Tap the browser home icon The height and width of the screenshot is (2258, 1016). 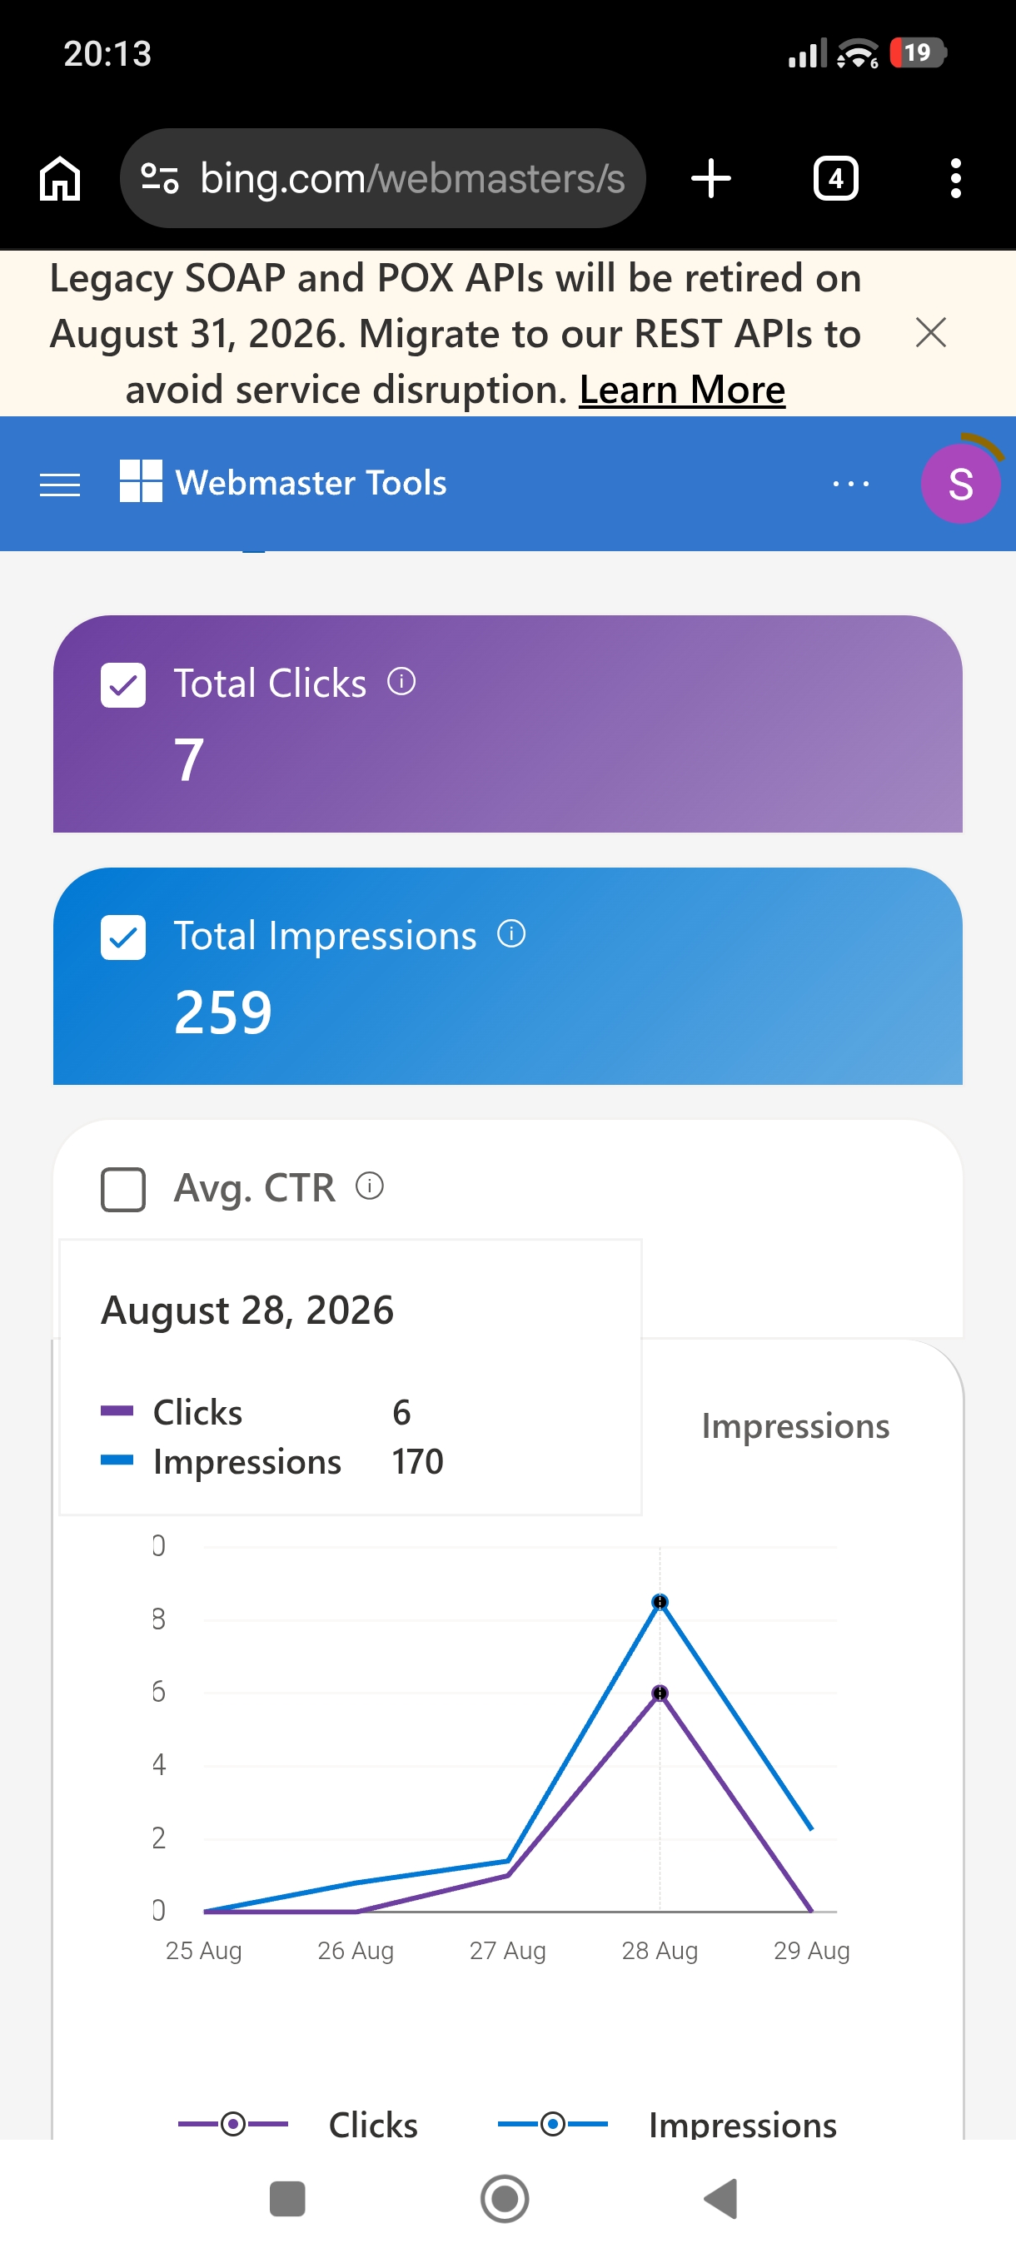[x=60, y=178]
